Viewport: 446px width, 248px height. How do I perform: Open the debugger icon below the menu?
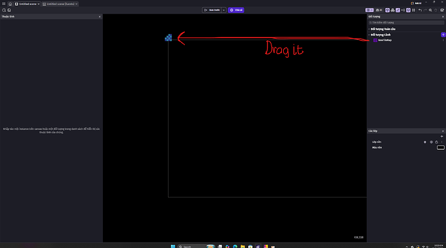pos(4,10)
